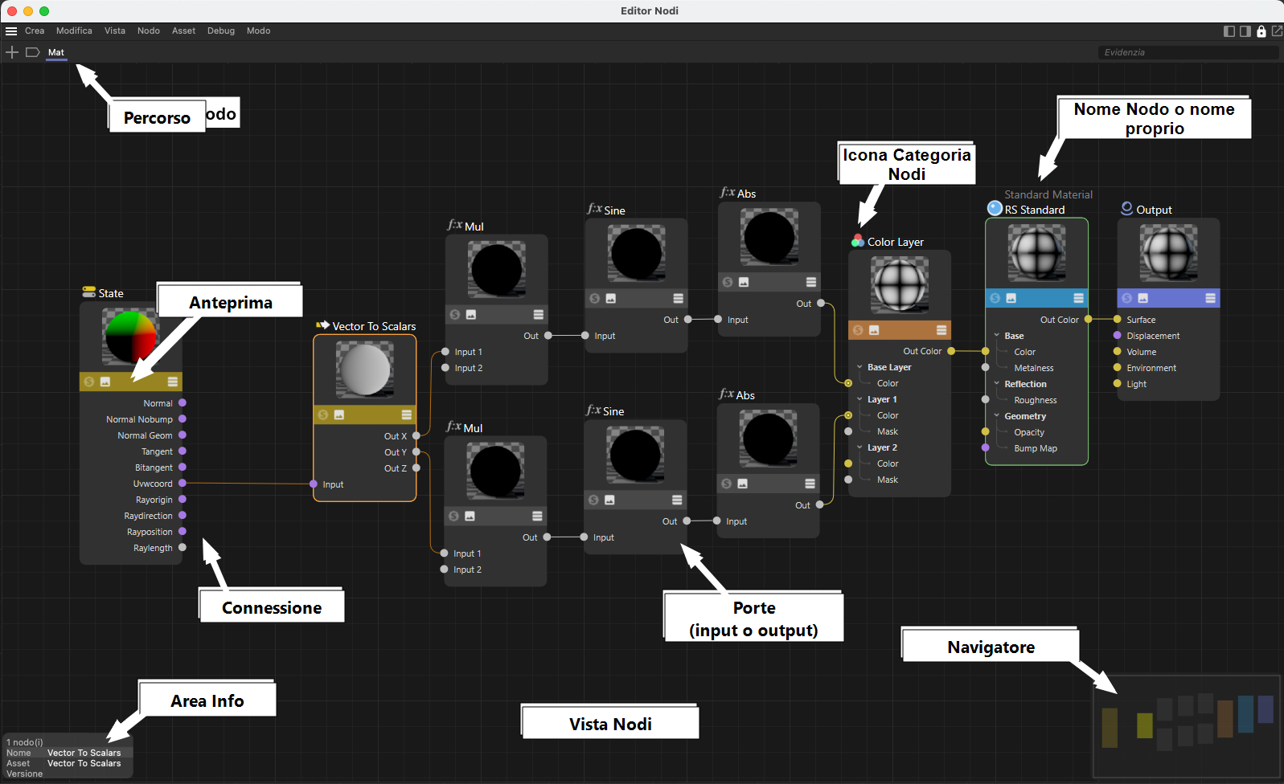
Task: Open the Vista menu
Action: pyautogui.click(x=115, y=31)
